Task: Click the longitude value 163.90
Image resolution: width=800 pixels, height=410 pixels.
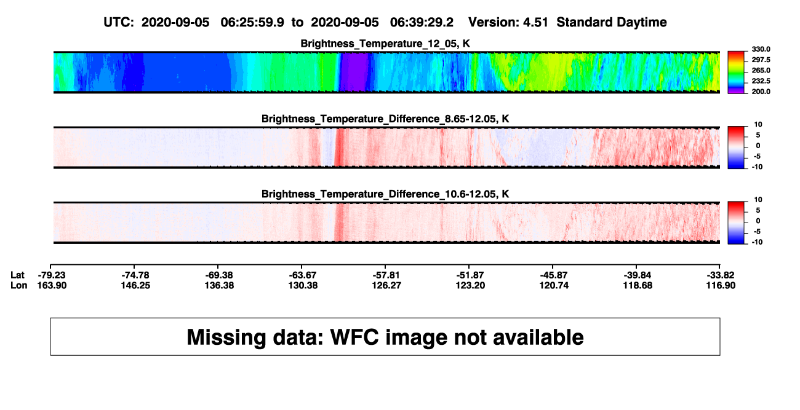Action: [x=52, y=286]
